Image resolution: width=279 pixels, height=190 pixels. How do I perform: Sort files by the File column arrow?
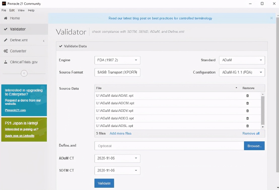pyautogui.click(x=236, y=88)
